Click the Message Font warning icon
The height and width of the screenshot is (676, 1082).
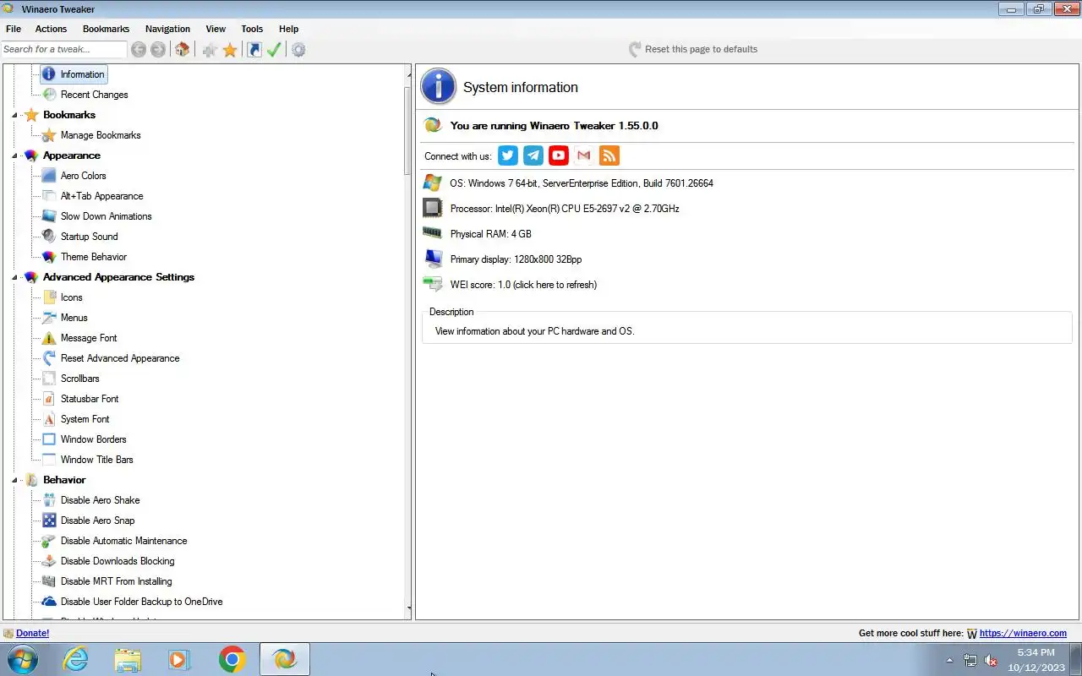click(49, 338)
